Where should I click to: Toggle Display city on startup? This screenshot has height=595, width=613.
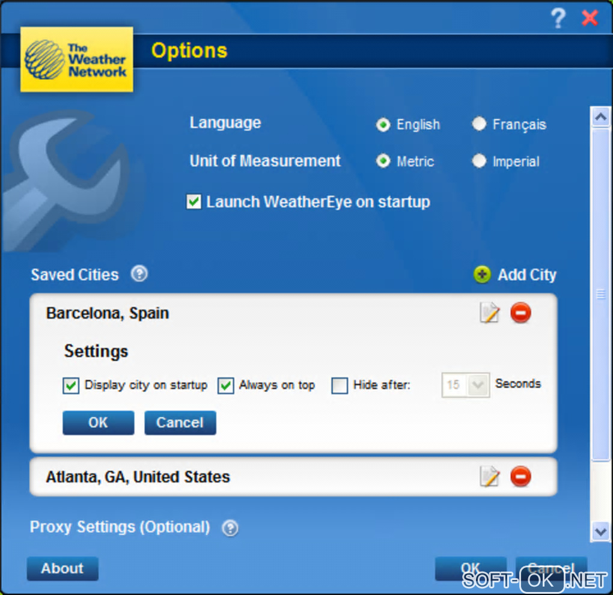(71, 385)
